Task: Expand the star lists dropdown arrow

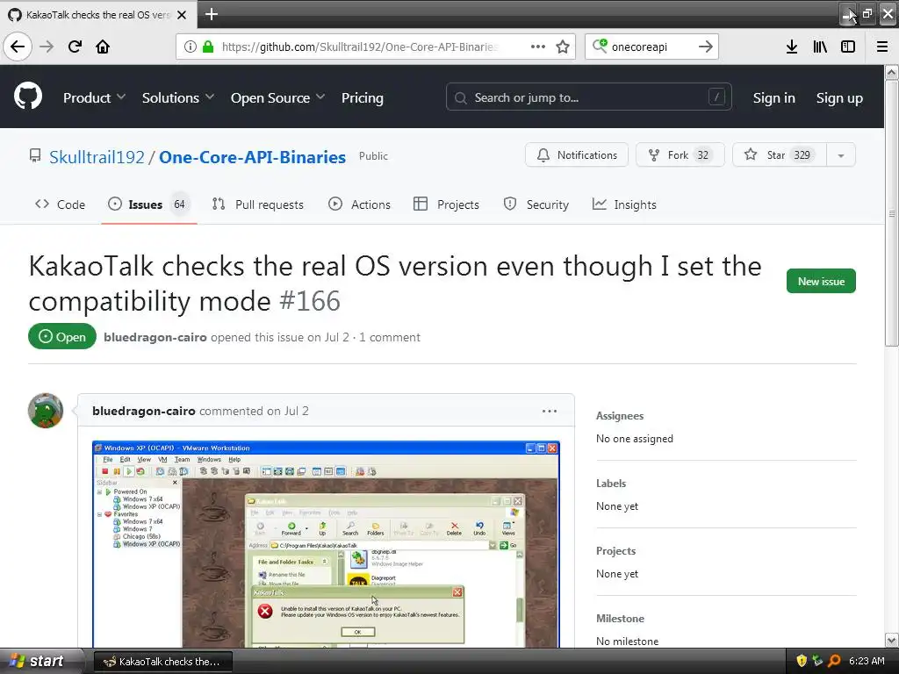Action: pyautogui.click(x=841, y=155)
